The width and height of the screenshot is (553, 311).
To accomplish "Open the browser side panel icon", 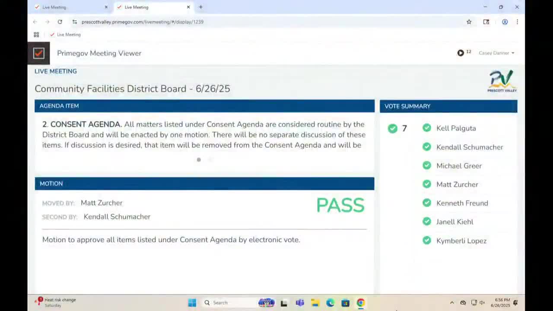I will pyautogui.click(x=486, y=22).
